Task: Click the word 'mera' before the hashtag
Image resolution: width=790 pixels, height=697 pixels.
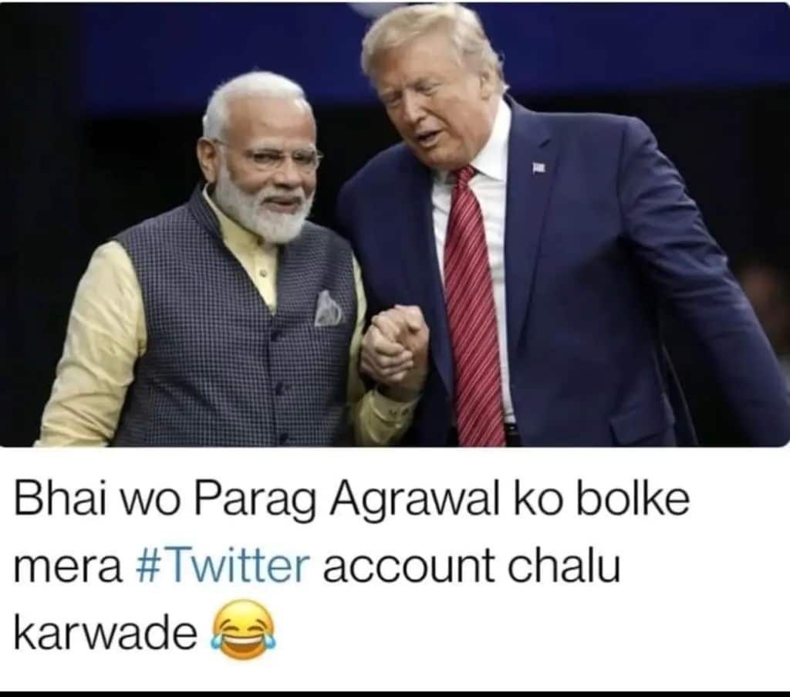Action: tap(68, 567)
